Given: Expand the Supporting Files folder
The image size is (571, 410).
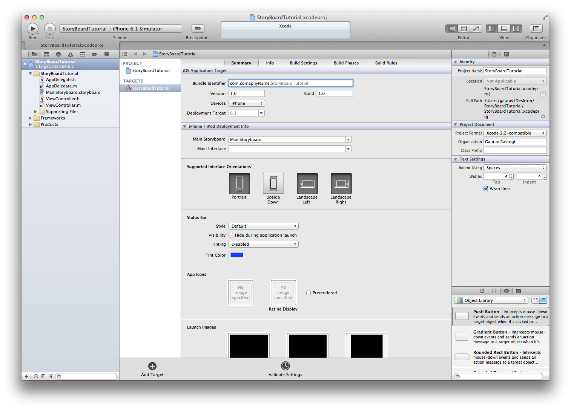Looking at the screenshot, I should tap(36, 112).
